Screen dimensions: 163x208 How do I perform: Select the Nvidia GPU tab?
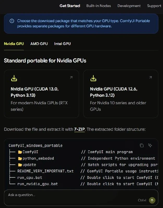pos(14,44)
